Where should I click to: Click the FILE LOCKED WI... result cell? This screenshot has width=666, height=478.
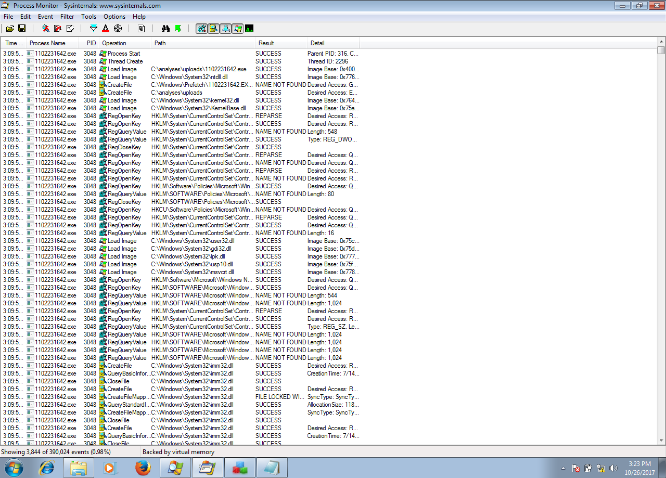point(280,397)
